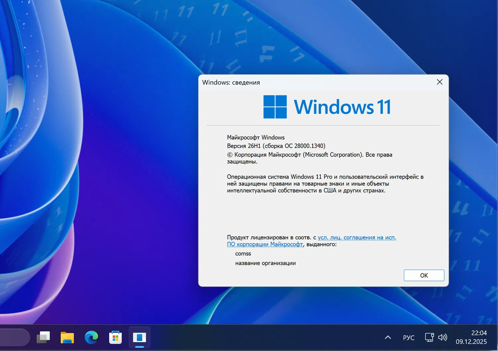Open the усл. лиц. соглашения link
The height and width of the screenshot is (351, 498).
point(357,237)
